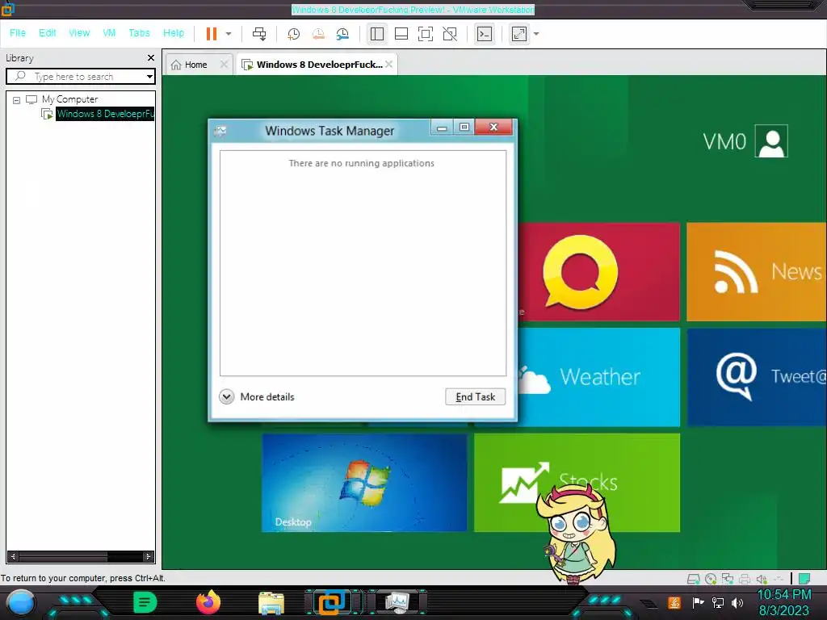Open the Help menu
Viewport: 827px width, 620px height.
(x=174, y=32)
